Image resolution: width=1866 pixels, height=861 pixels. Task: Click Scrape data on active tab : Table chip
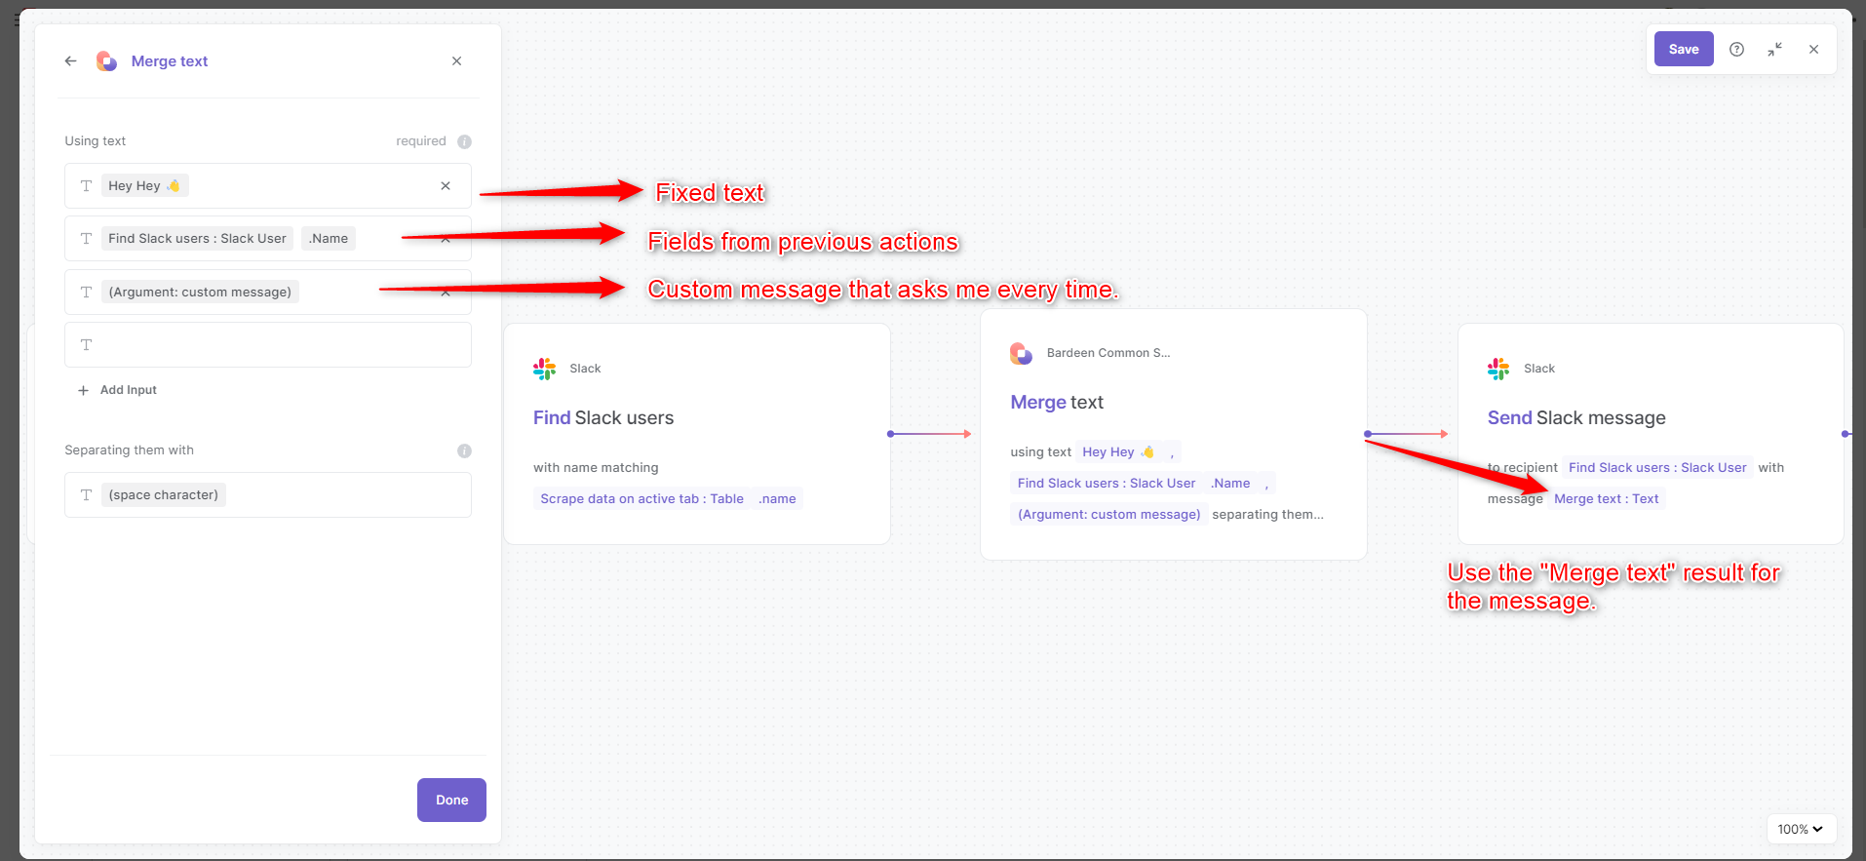click(641, 498)
